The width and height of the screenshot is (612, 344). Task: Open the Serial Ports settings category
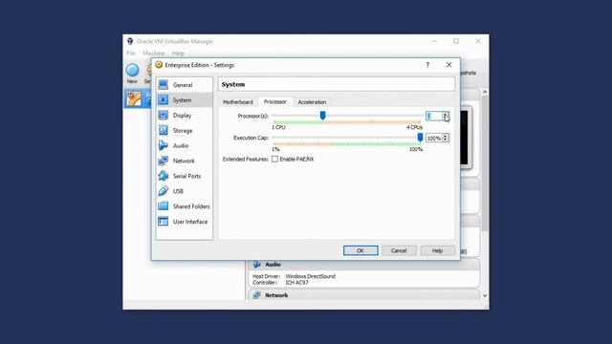(185, 176)
